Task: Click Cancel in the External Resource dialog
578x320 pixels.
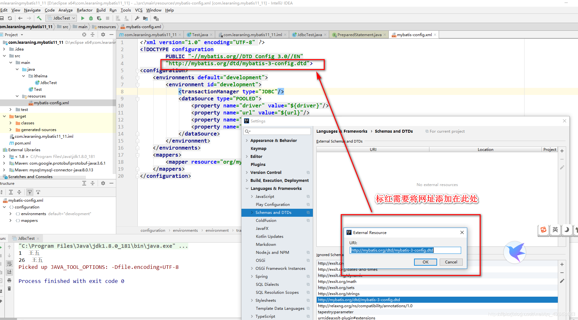Action: coord(451,262)
